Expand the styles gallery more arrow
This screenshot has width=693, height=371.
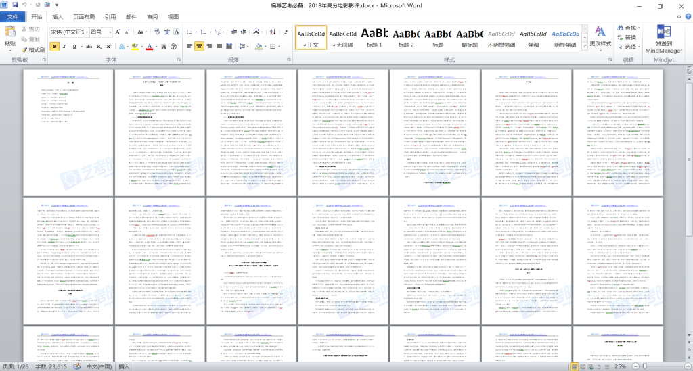click(583, 46)
